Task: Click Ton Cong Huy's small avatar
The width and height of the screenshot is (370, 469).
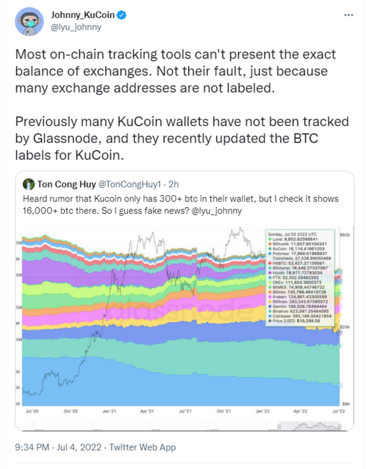Action: [28, 184]
